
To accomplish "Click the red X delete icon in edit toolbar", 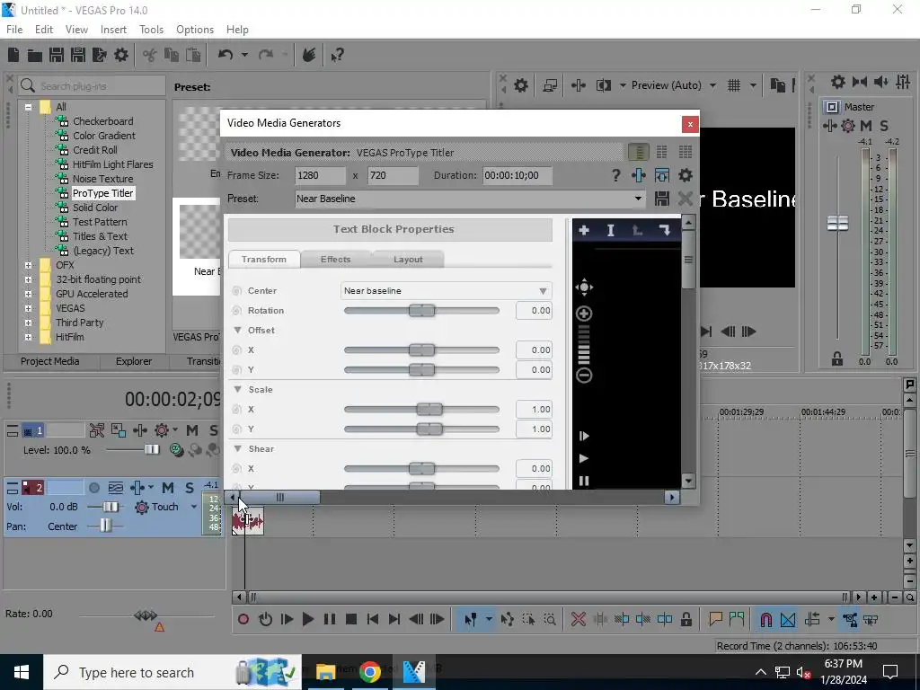I will [x=579, y=619].
